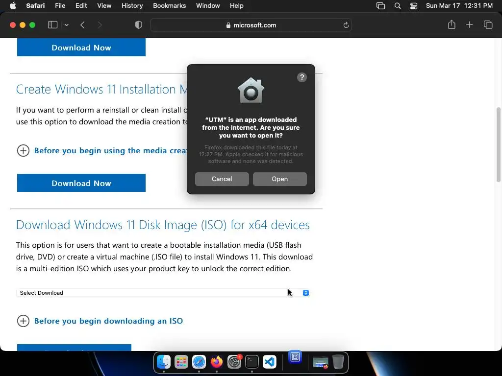Open Finder from the Dock
This screenshot has width=502, height=376.
(164, 362)
